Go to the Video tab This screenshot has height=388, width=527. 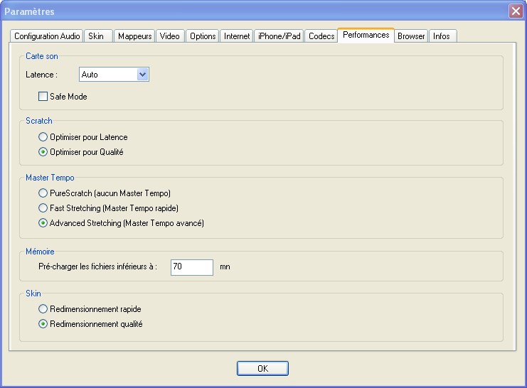[170, 36]
